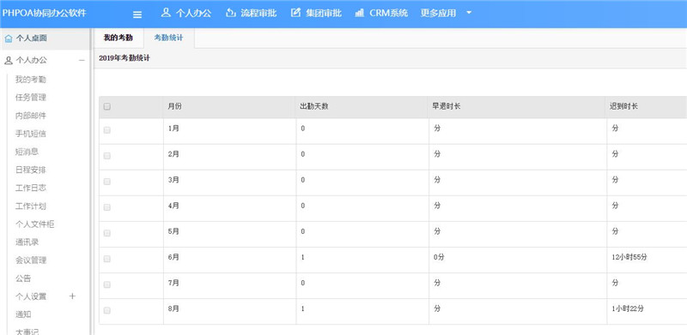Check the checkbox for the 5月 row
Viewport: 687px width, 335px height.
106,233
